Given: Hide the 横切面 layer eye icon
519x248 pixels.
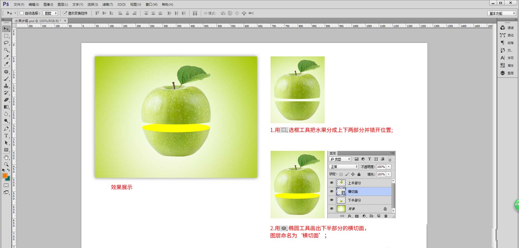Looking at the screenshot, I should (x=332, y=191).
